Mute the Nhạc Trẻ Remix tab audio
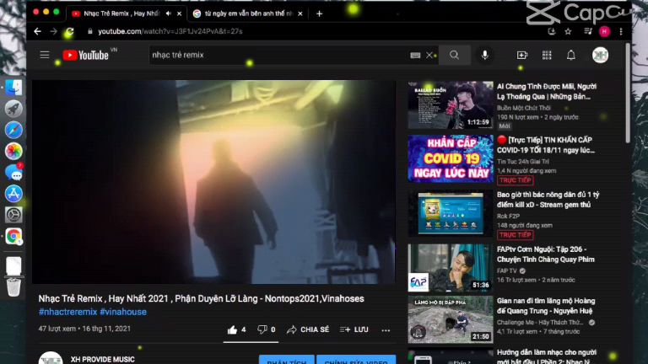Image resolution: width=648 pixels, height=364 pixels. [x=168, y=13]
